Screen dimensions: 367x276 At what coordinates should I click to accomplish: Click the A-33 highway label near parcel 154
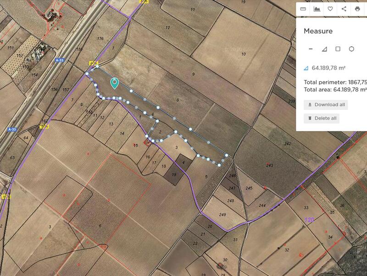(60, 60)
